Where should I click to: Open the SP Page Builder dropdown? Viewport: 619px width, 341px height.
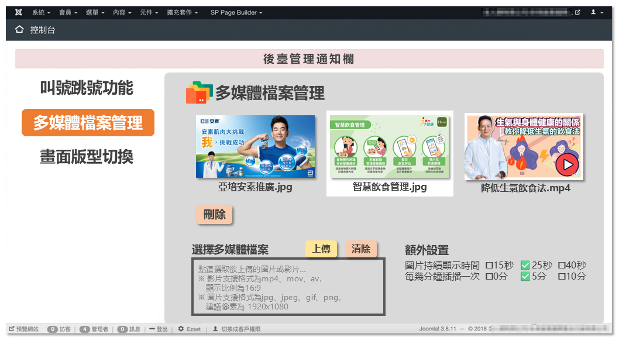coord(236,12)
